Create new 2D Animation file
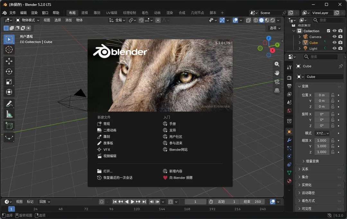 pyautogui.click(x=106, y=130)
